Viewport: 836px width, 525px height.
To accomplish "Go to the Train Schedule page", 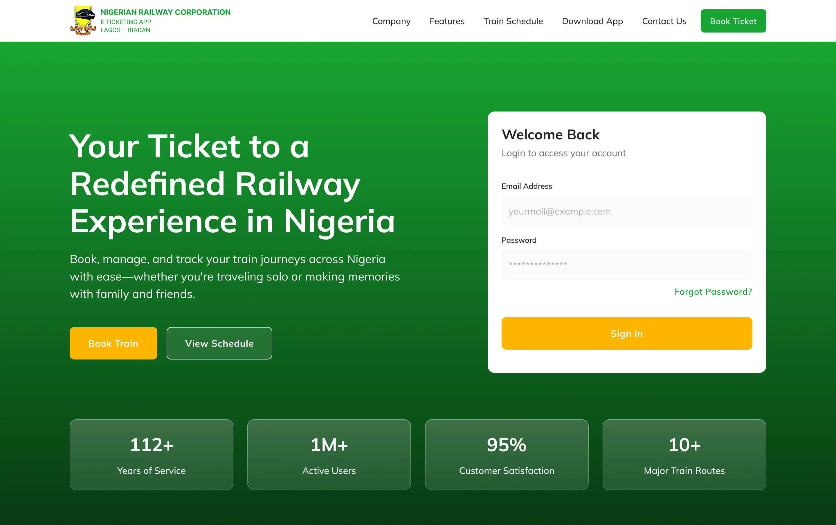I will (x=513, y=21).
